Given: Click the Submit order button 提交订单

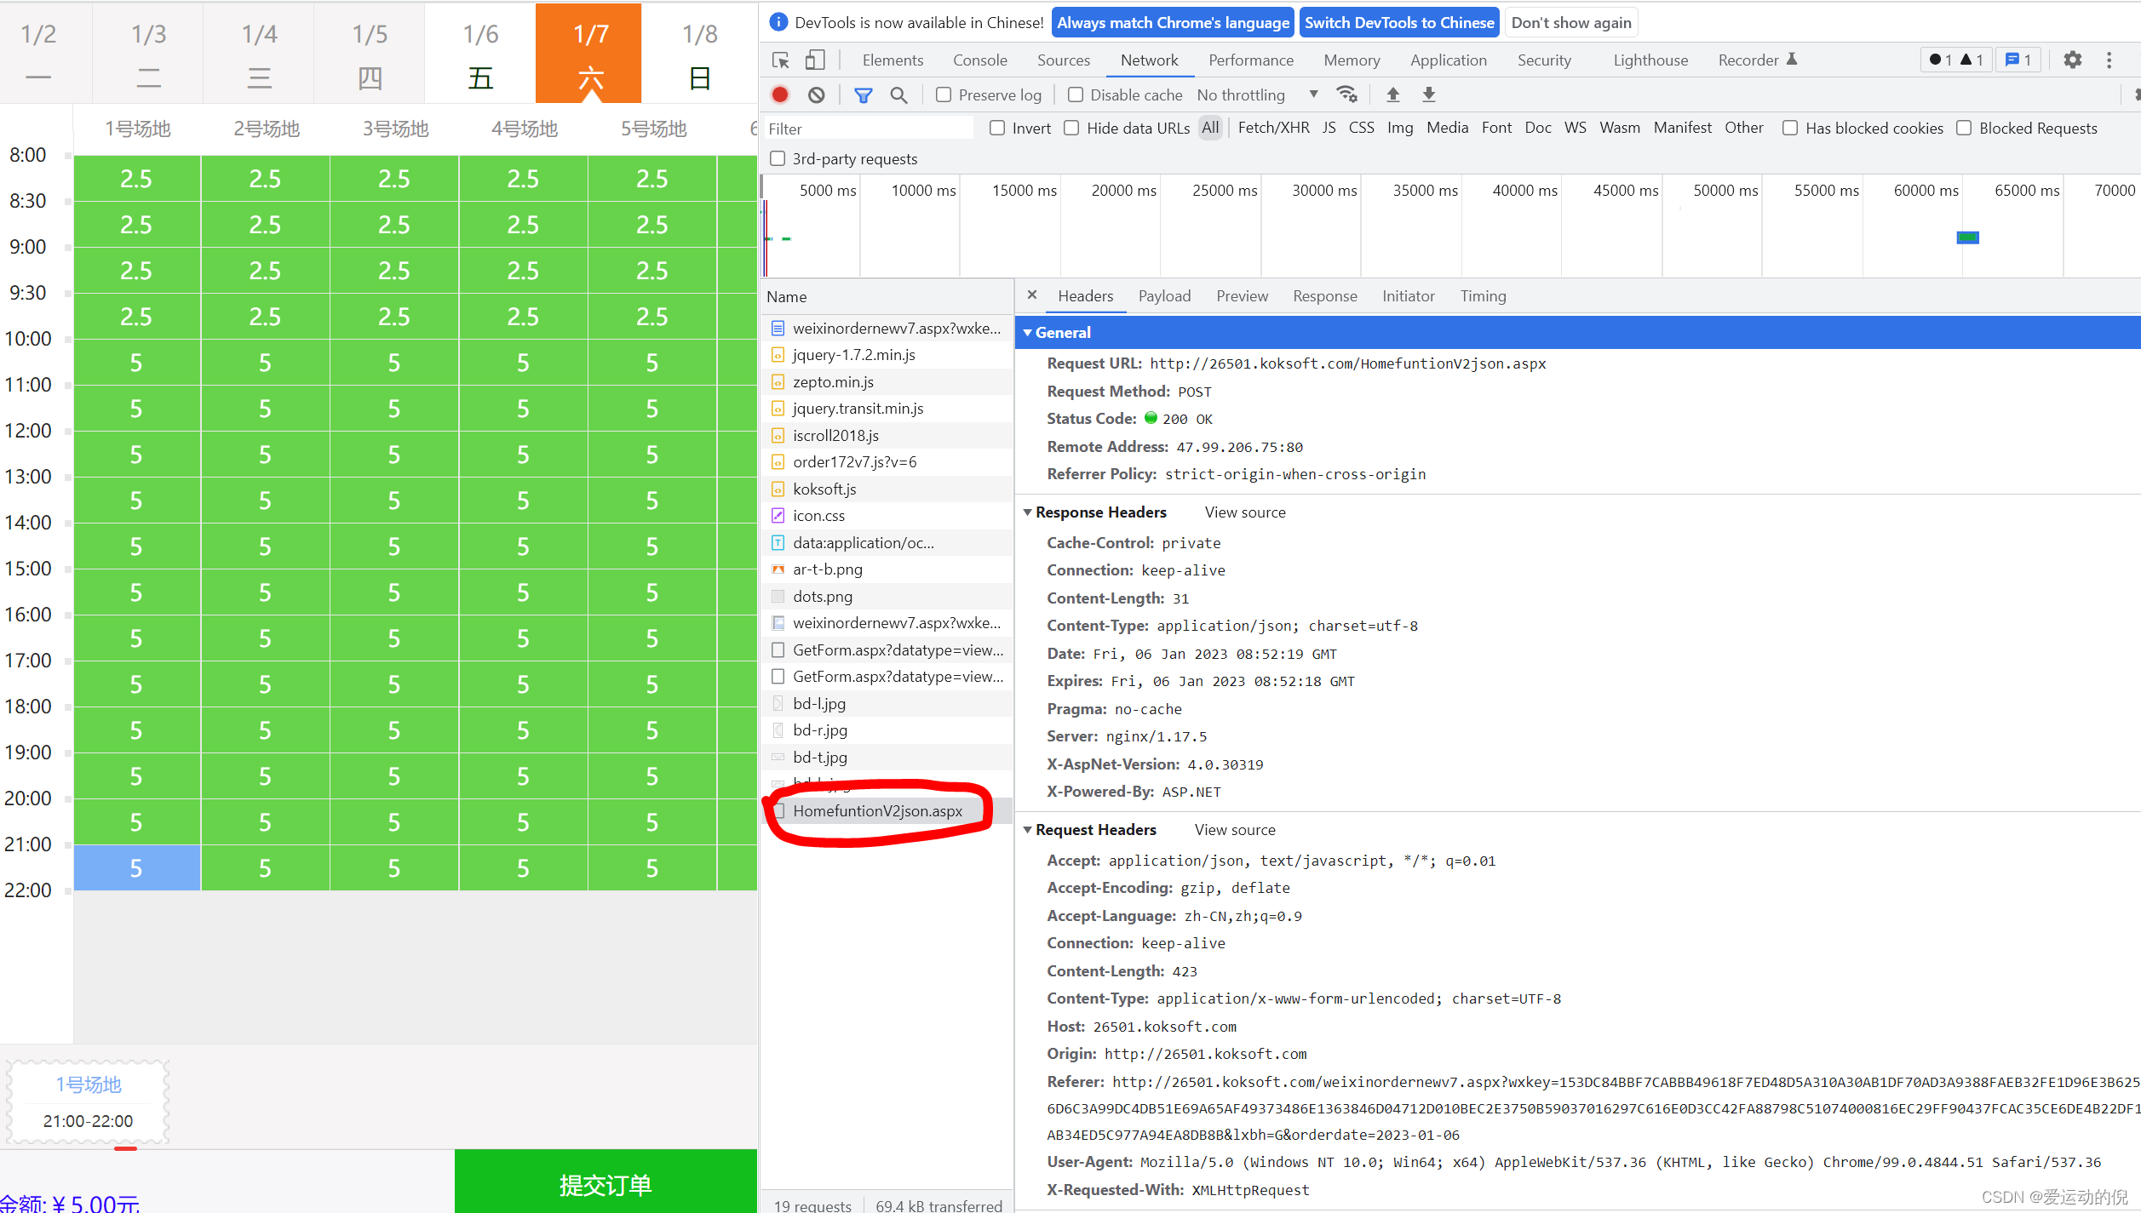Looking at the screenshot, I should coord(603,1183).
